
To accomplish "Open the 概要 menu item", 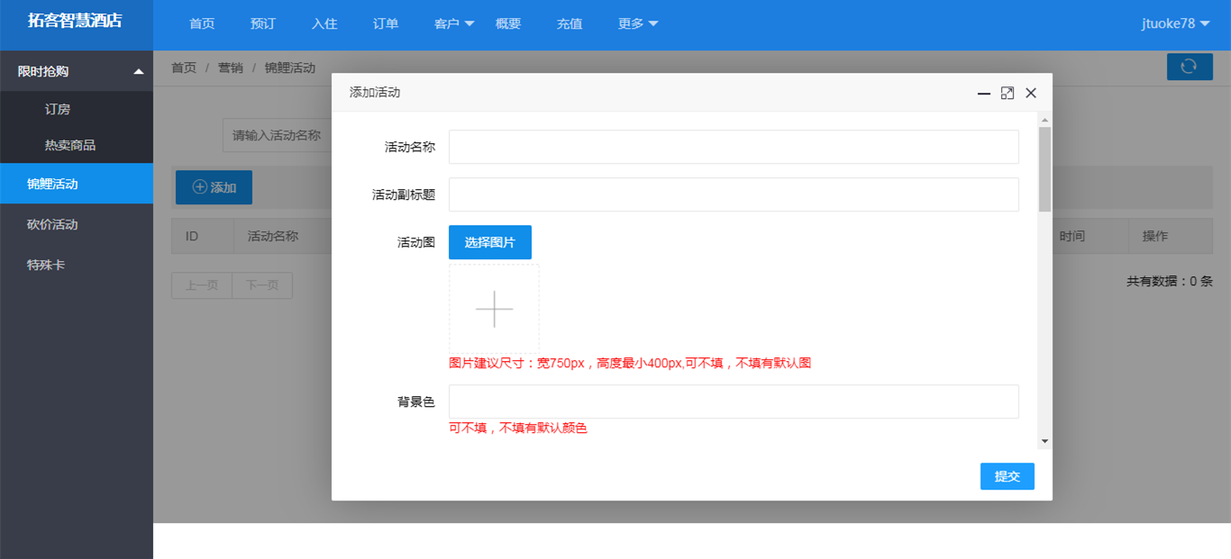I will [508, 24].
